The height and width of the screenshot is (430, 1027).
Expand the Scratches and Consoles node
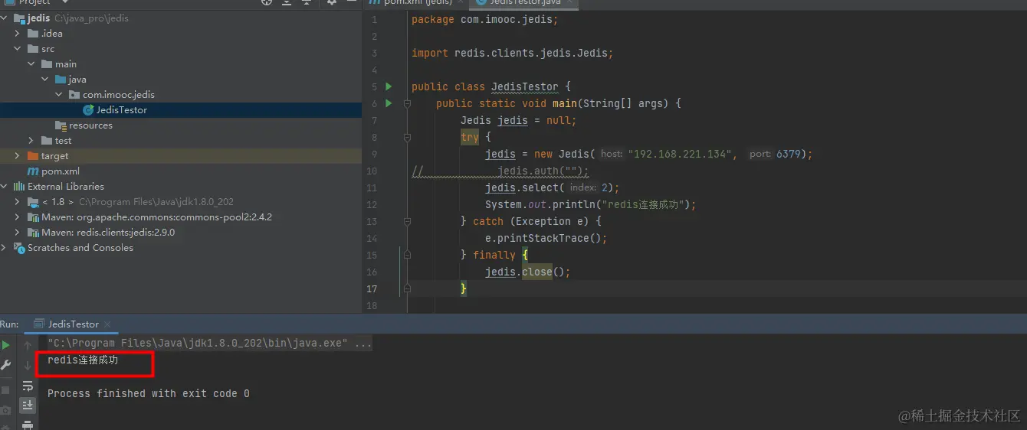[x=5, y=248]
